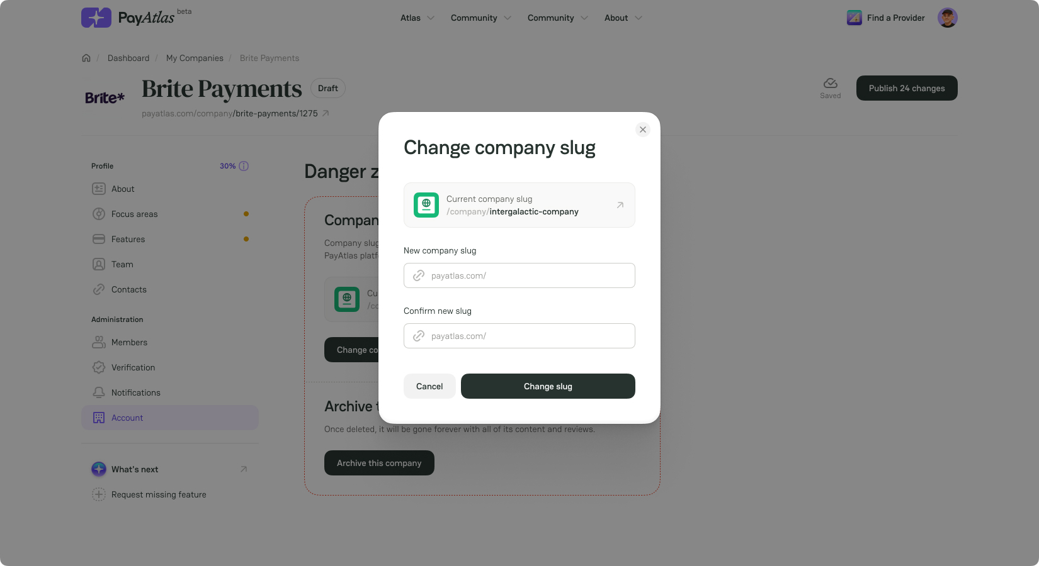Expand the Atlas menu dropdown

click(417, 18)
